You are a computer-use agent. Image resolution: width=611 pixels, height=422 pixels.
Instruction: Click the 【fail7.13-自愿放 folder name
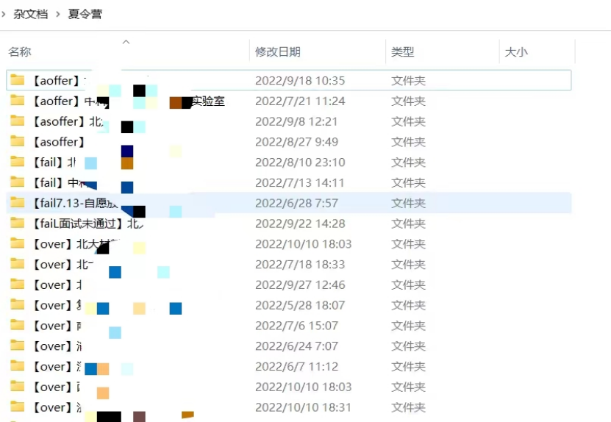click(x=74, y=203)
